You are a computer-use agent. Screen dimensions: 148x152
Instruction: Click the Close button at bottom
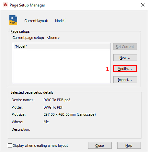pyautogui.click(x=100, y=146)
